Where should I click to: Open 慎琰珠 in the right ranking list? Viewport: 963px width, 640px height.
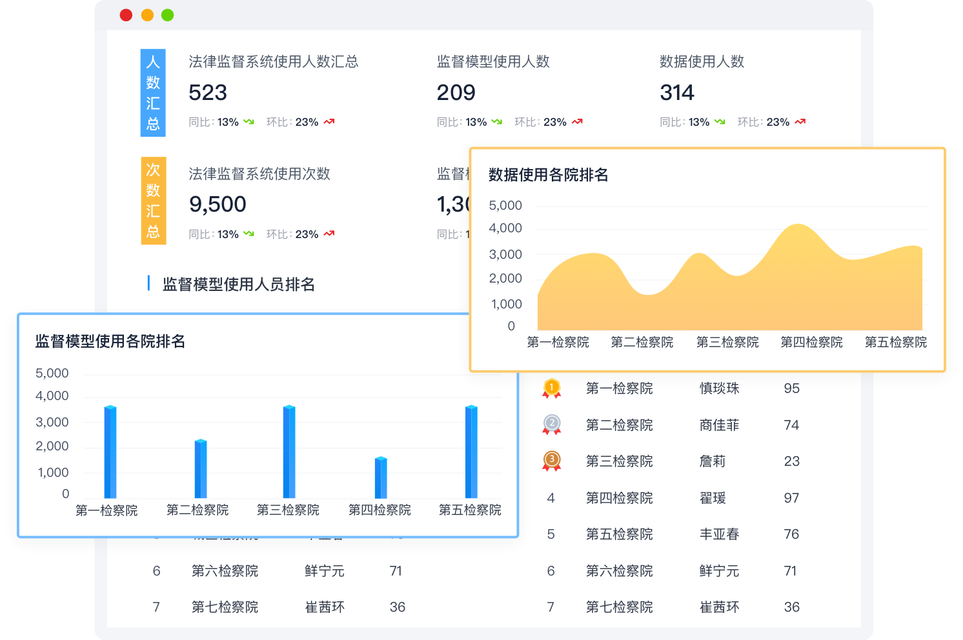tap(719, 388)
